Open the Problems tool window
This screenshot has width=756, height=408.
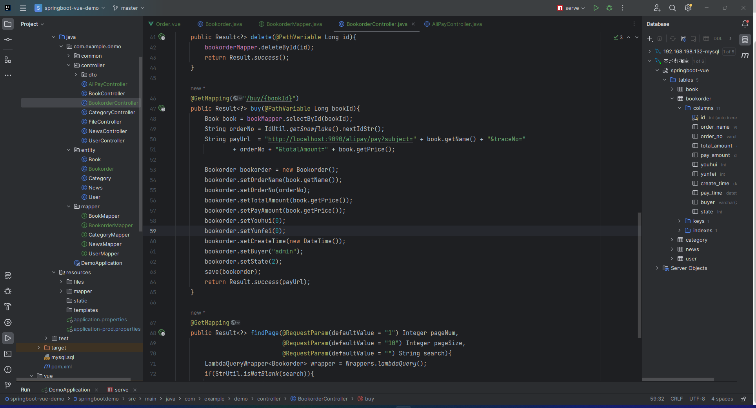pyautogui.click(x=8, y=370)
